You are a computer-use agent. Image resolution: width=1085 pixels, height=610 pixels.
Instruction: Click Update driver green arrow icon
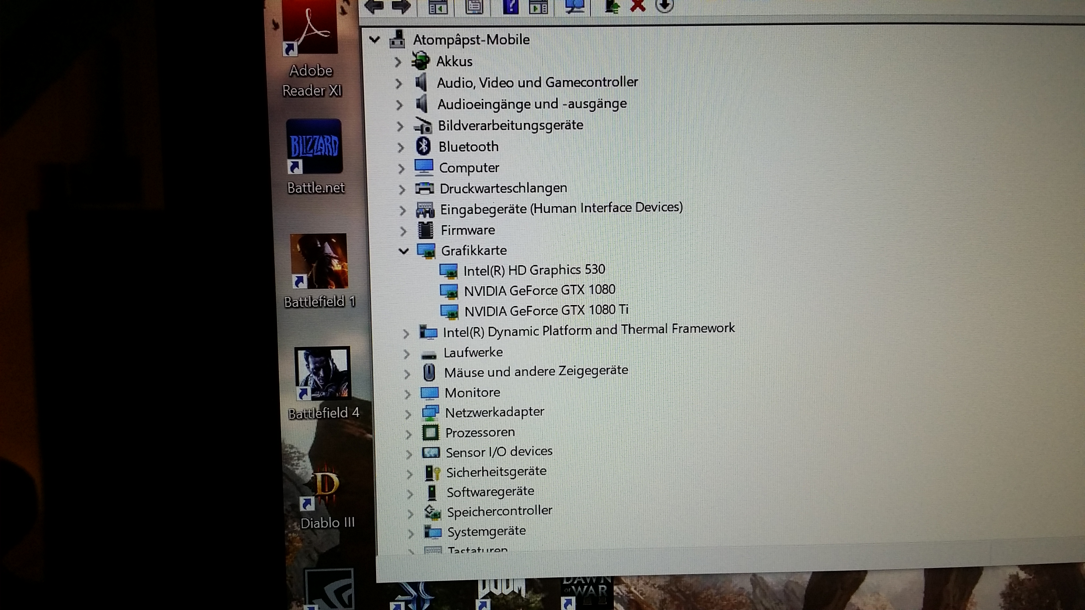pyautogui.click(x=612, y=6)
